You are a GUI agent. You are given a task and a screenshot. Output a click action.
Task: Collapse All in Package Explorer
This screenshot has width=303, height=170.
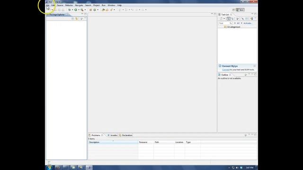click(x=73, y=19)
